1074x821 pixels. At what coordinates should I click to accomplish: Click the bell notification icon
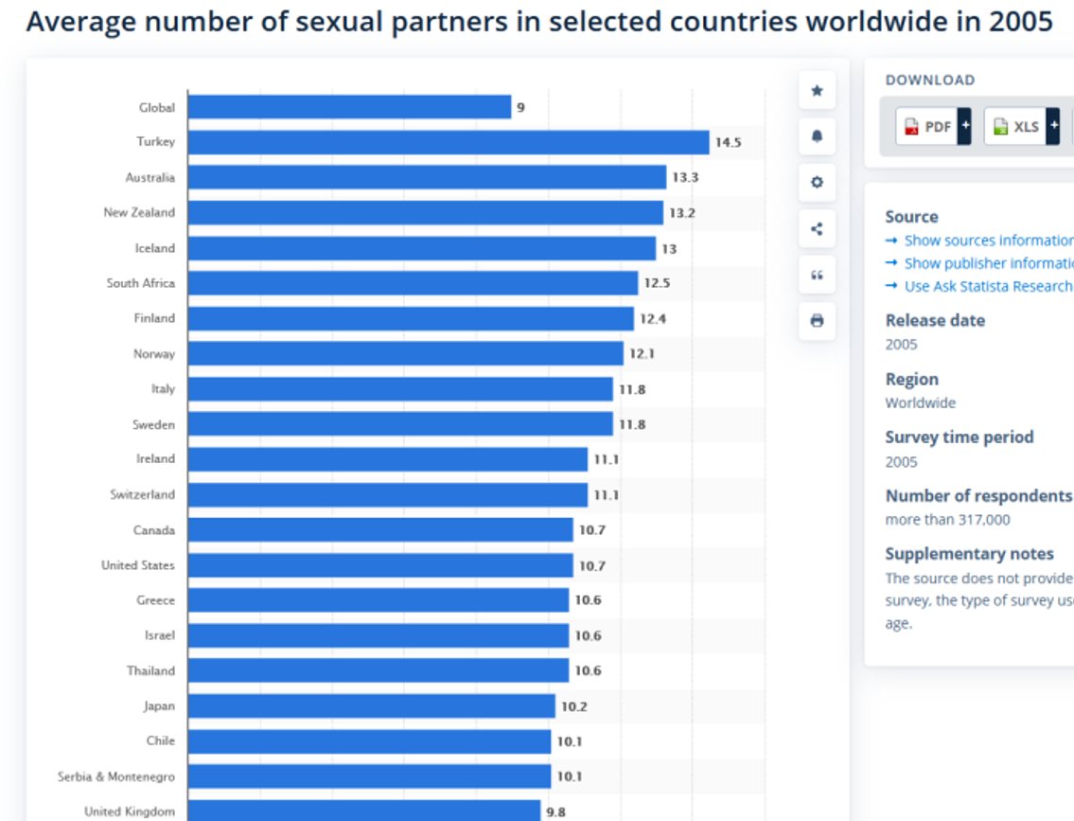817,136
